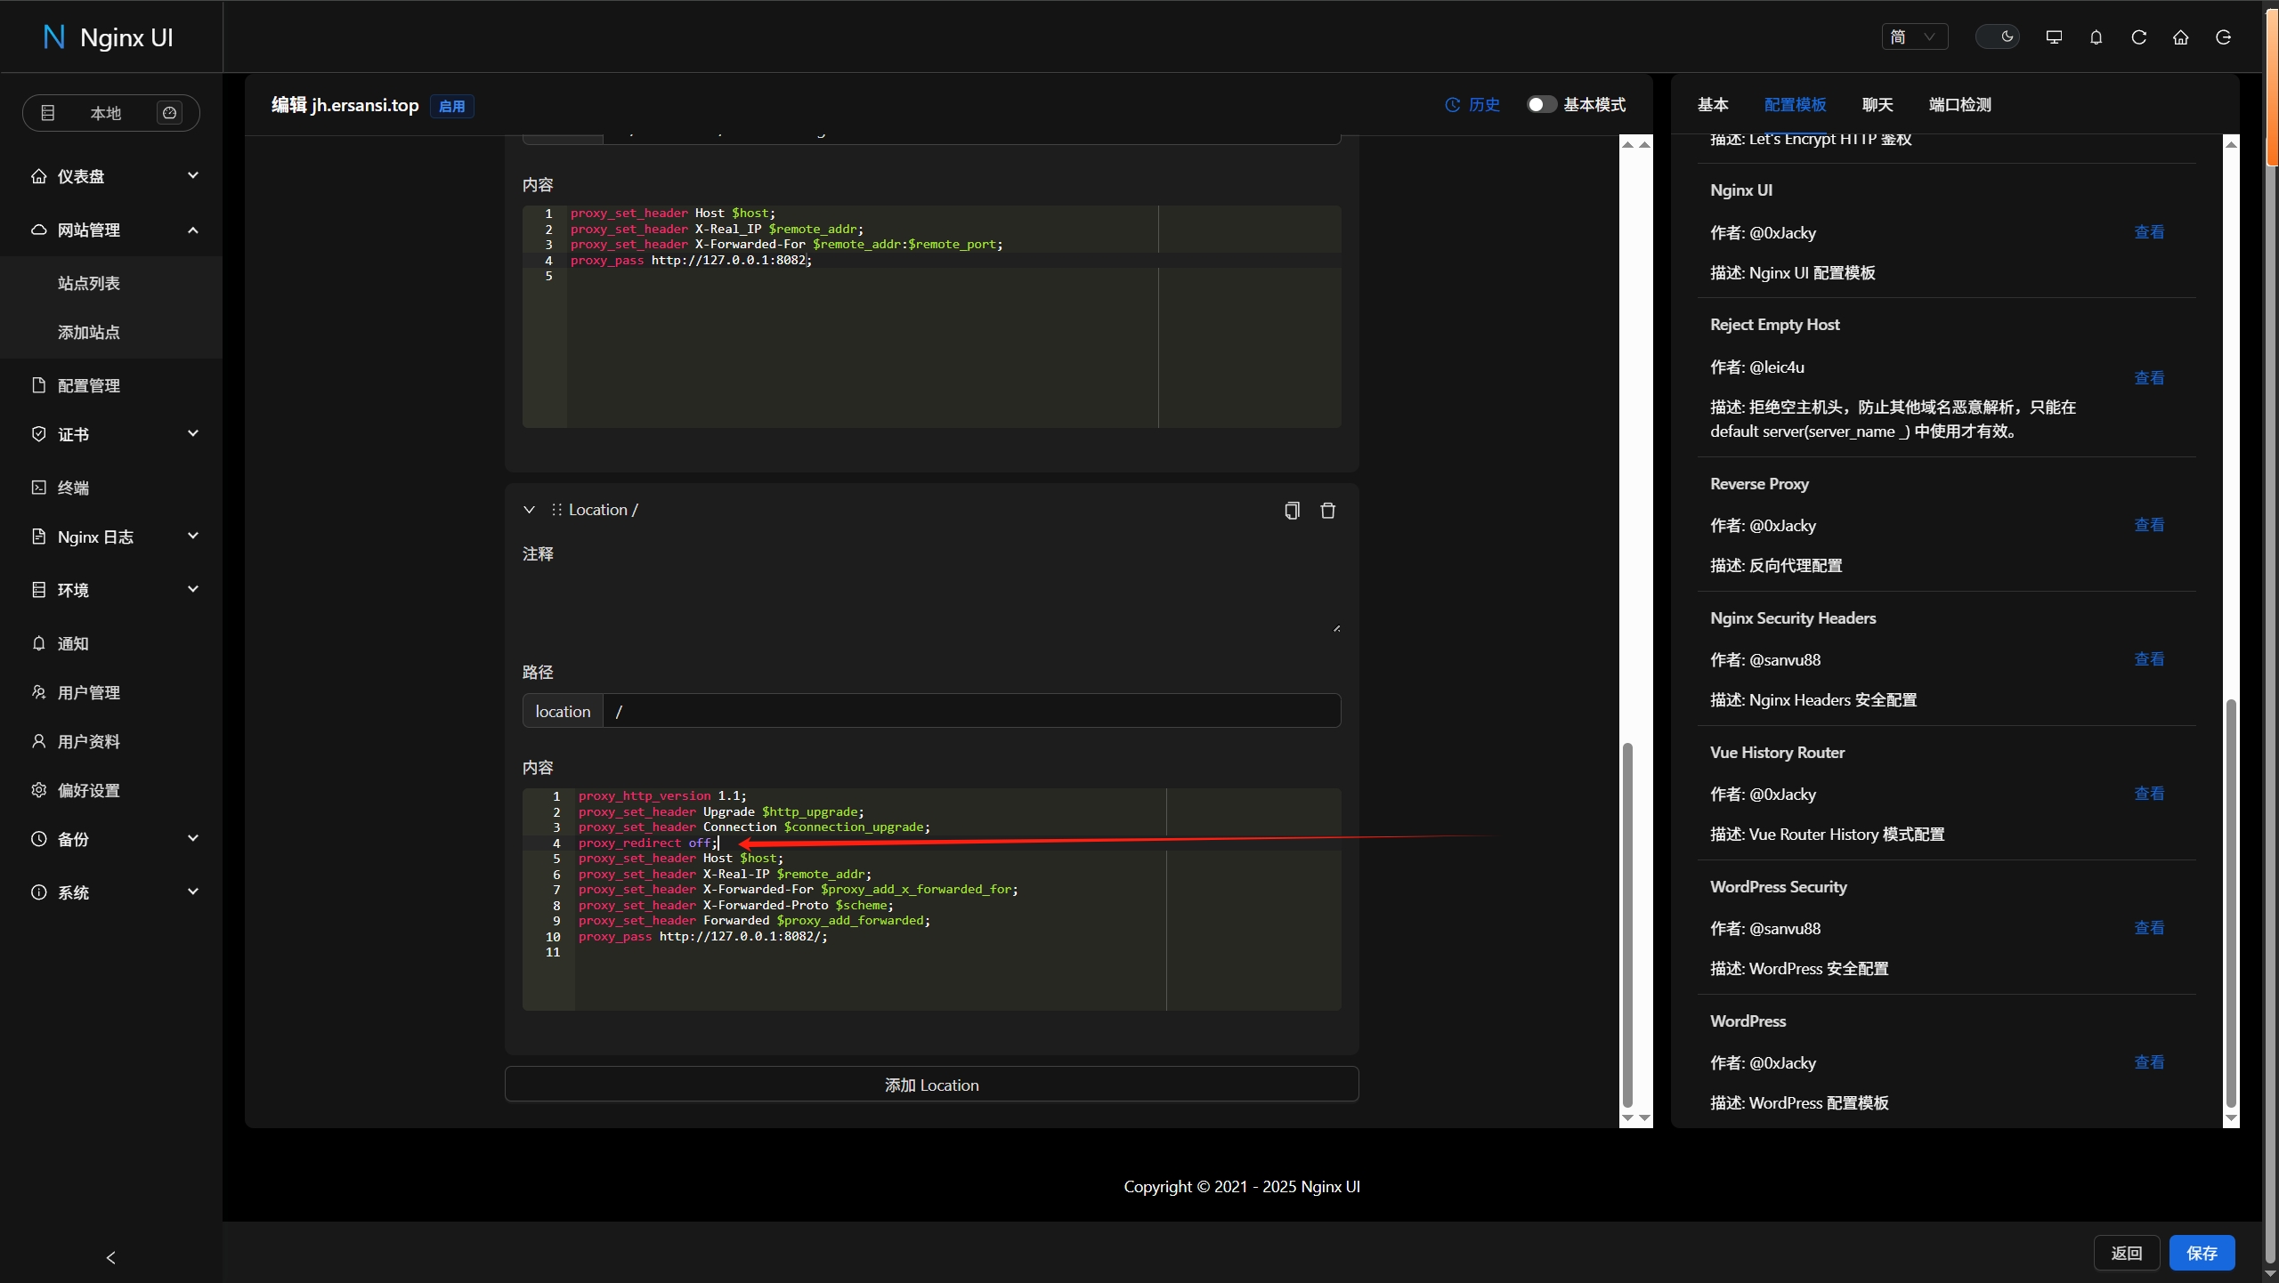Click the 注释 comment textarea
This screenshot has height=1283, width=2279.
931,604
